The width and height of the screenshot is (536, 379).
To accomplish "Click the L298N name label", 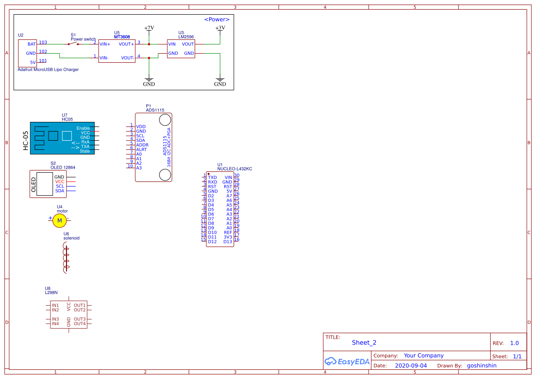I will pyautogui.click(x=51, y=292).
